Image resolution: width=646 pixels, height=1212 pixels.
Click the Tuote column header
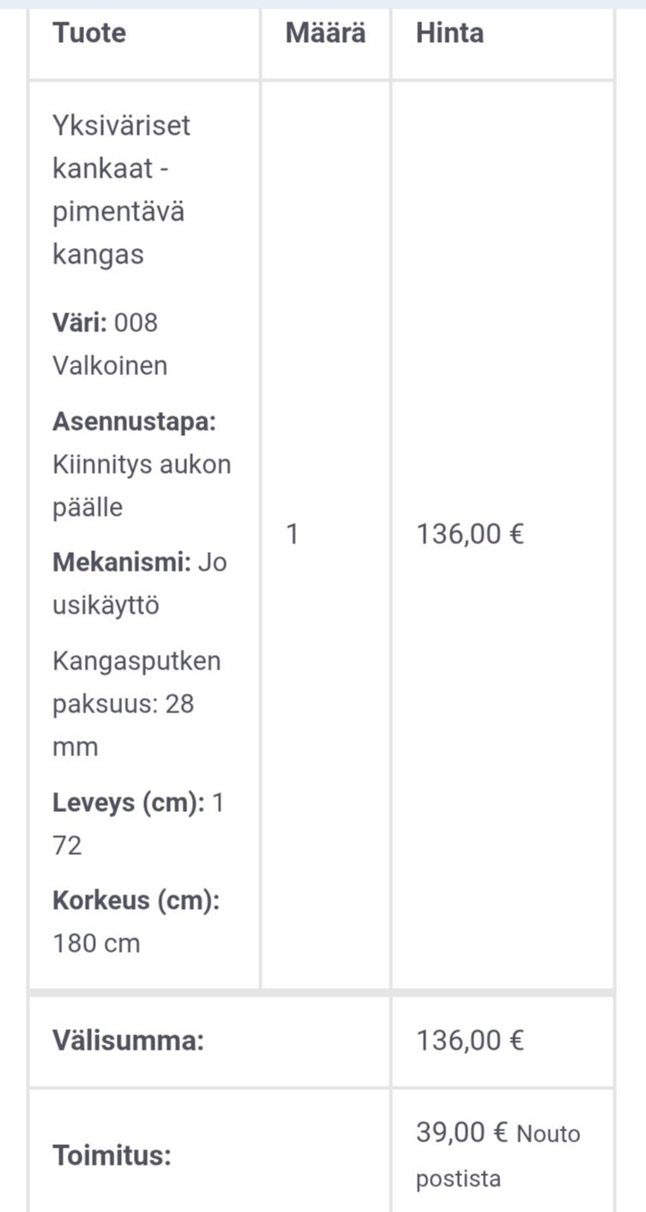click(x=89, y=33)
